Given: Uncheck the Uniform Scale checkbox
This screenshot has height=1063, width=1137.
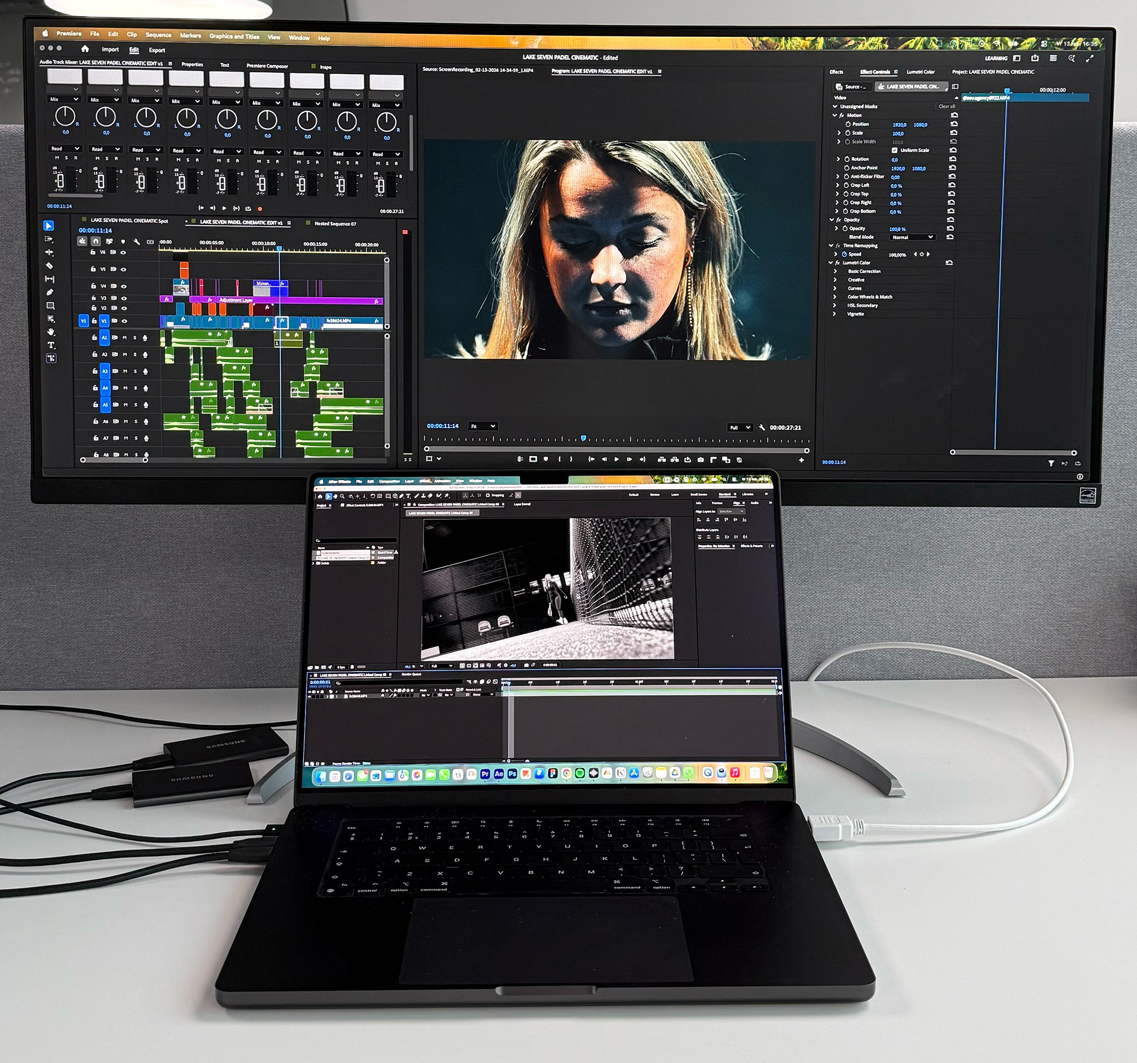Looking at the screenshot, I should [894, 150].
